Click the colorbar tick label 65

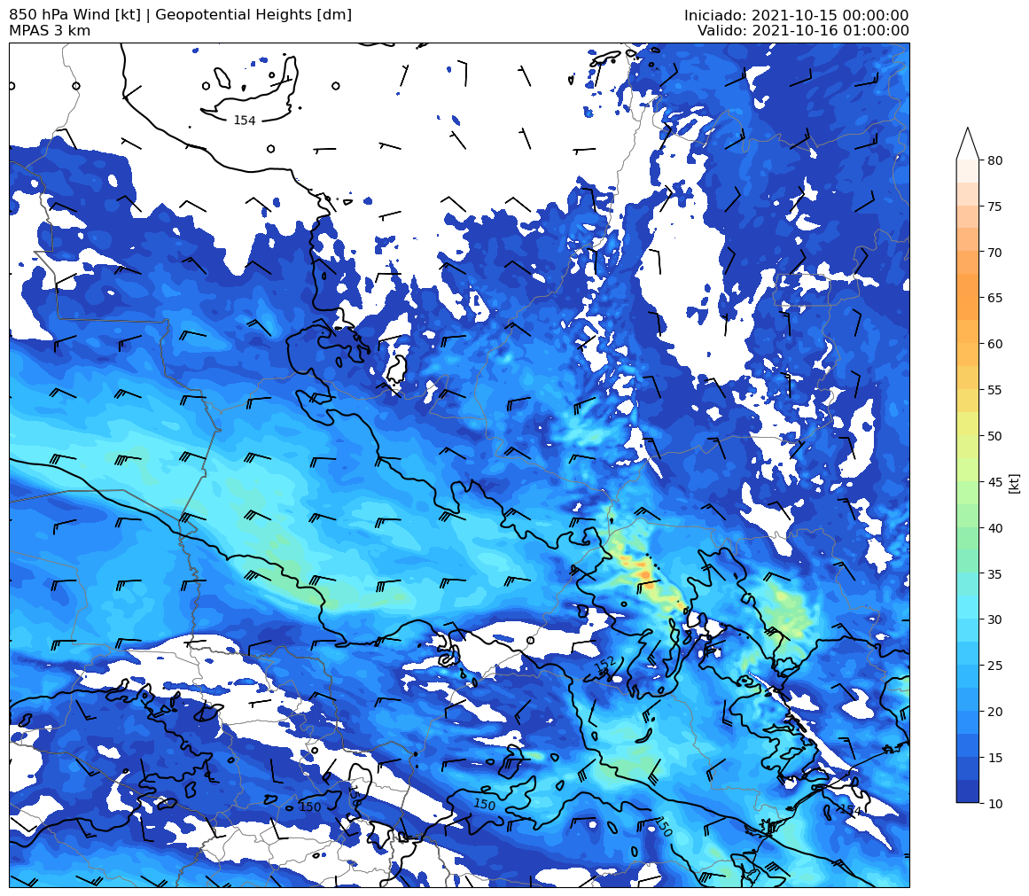(x=994, y=298)
